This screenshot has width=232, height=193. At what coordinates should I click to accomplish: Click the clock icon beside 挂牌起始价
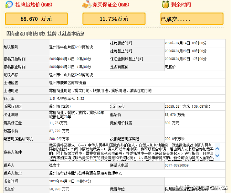coord(9,4)
